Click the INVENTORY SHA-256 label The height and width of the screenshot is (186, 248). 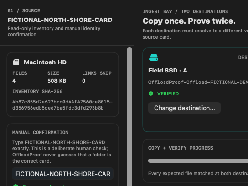tap(37, 92)
